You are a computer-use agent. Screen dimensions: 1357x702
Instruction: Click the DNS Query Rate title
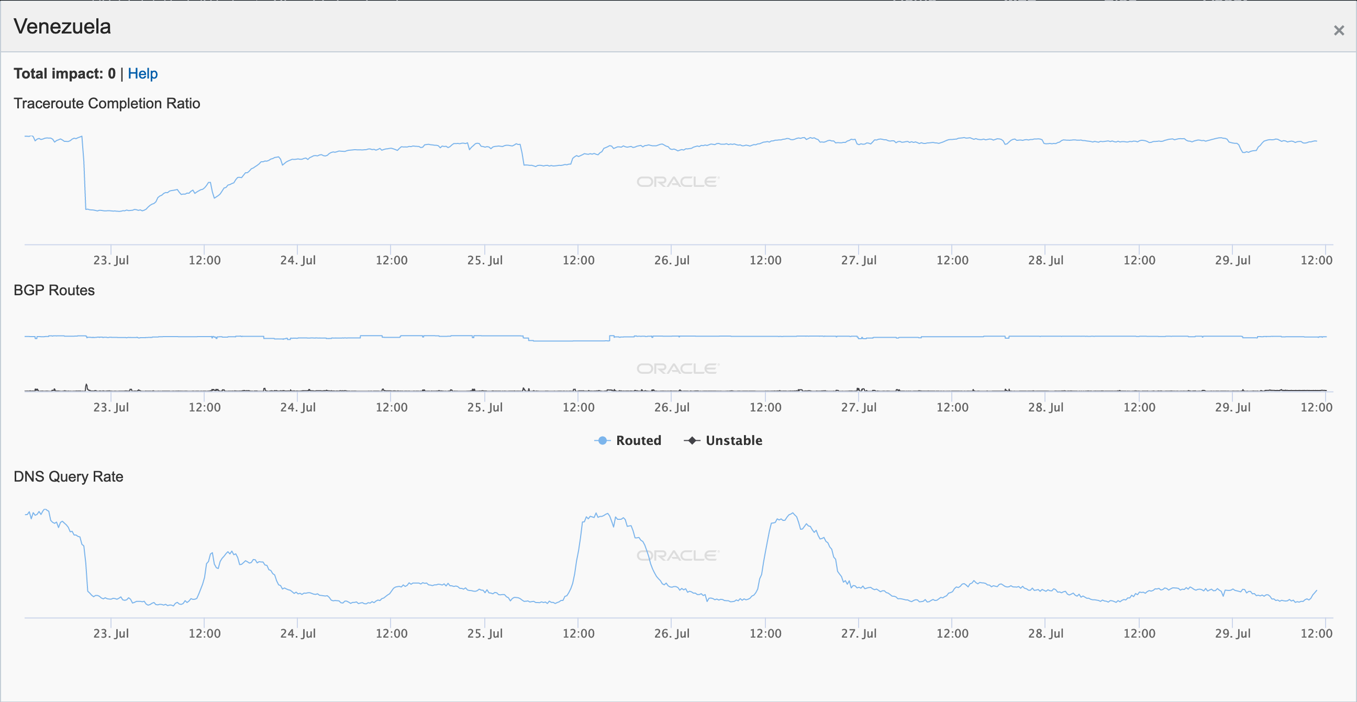pyautogui.click(x=69, y=476)
